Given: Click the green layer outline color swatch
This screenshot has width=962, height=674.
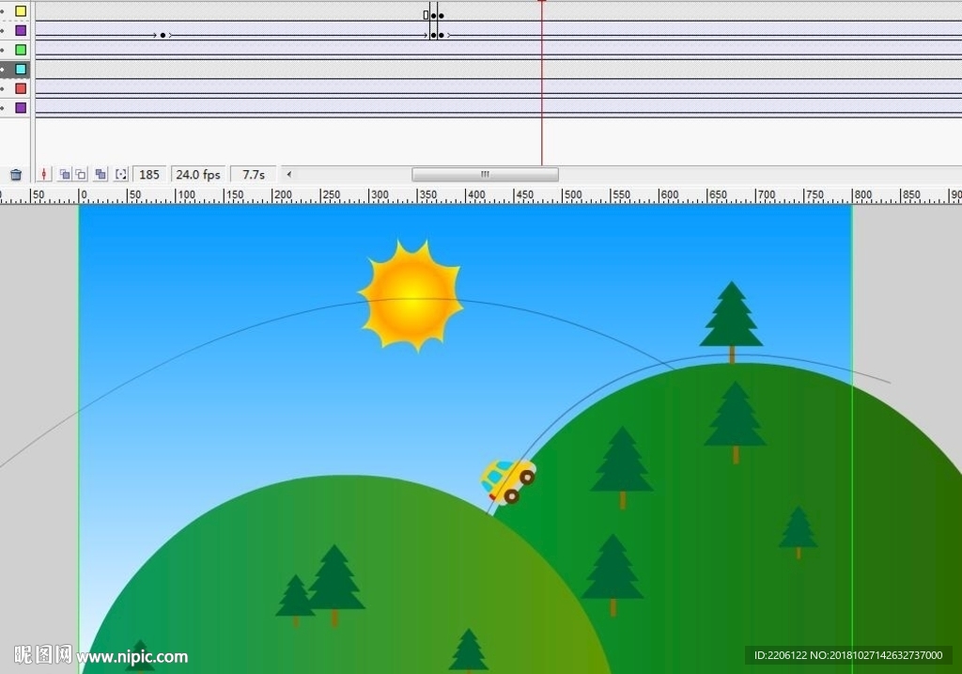Looking at the screenshot, I should pos(21,50).
